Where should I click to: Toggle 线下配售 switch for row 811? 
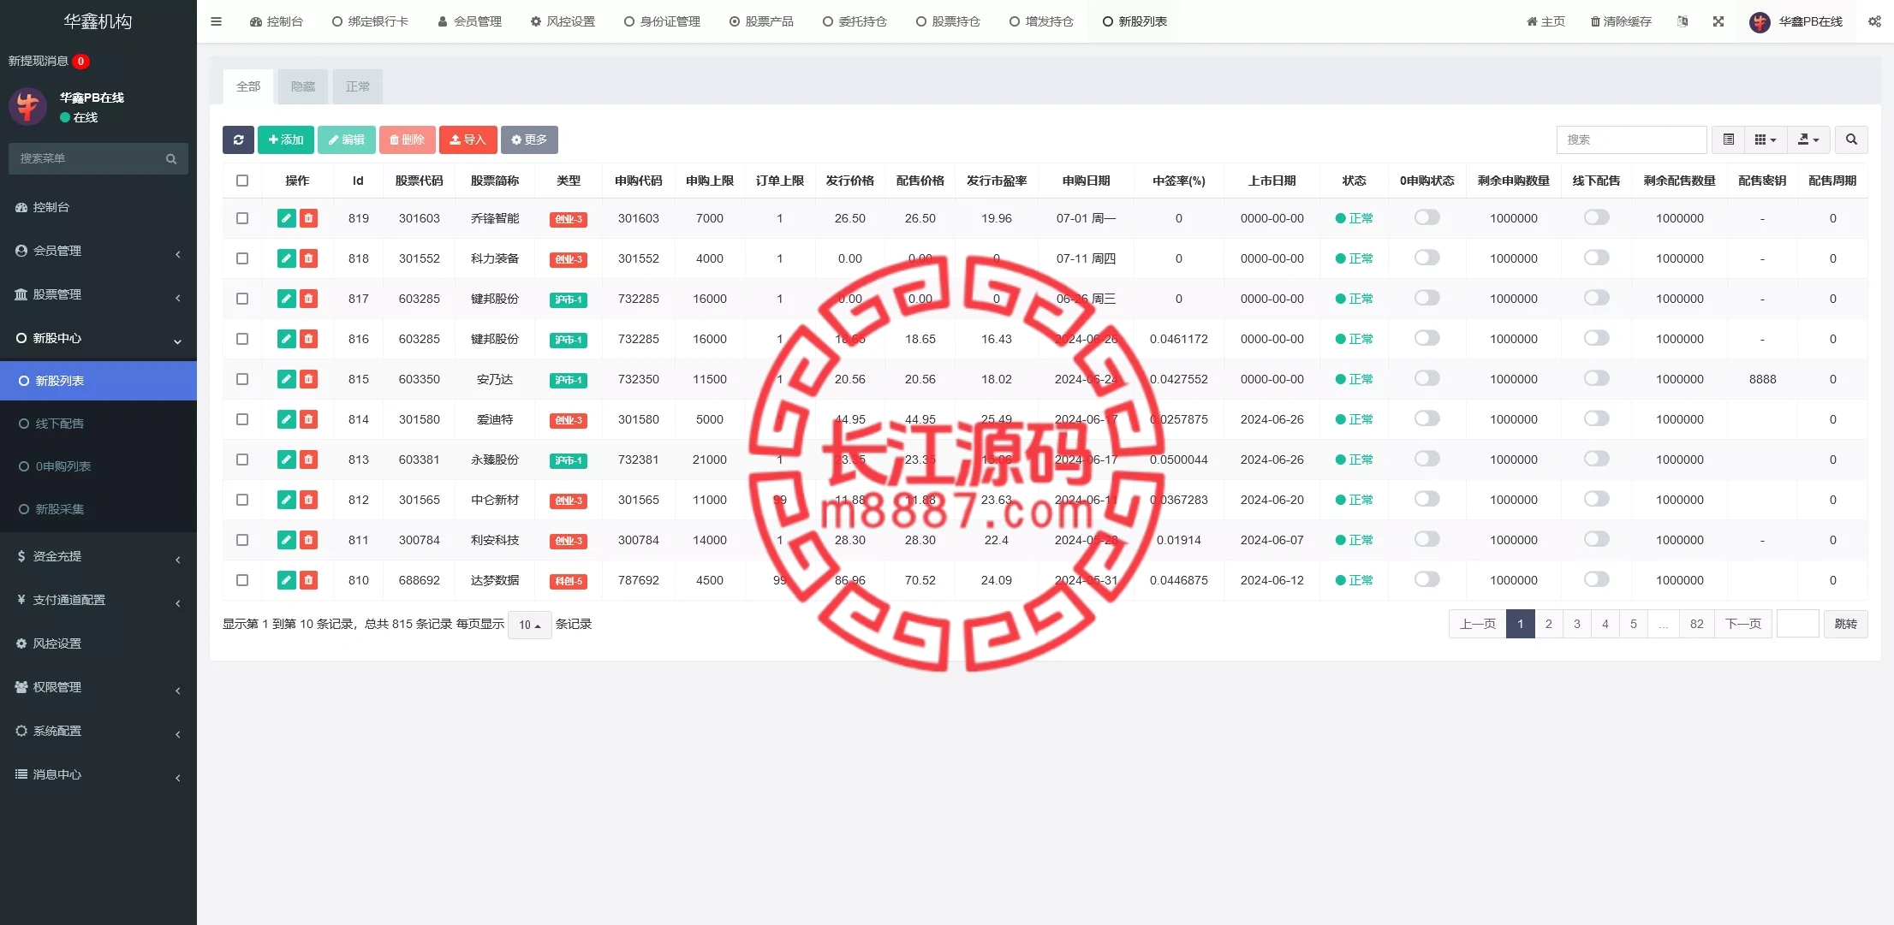tap(1596, 539)
